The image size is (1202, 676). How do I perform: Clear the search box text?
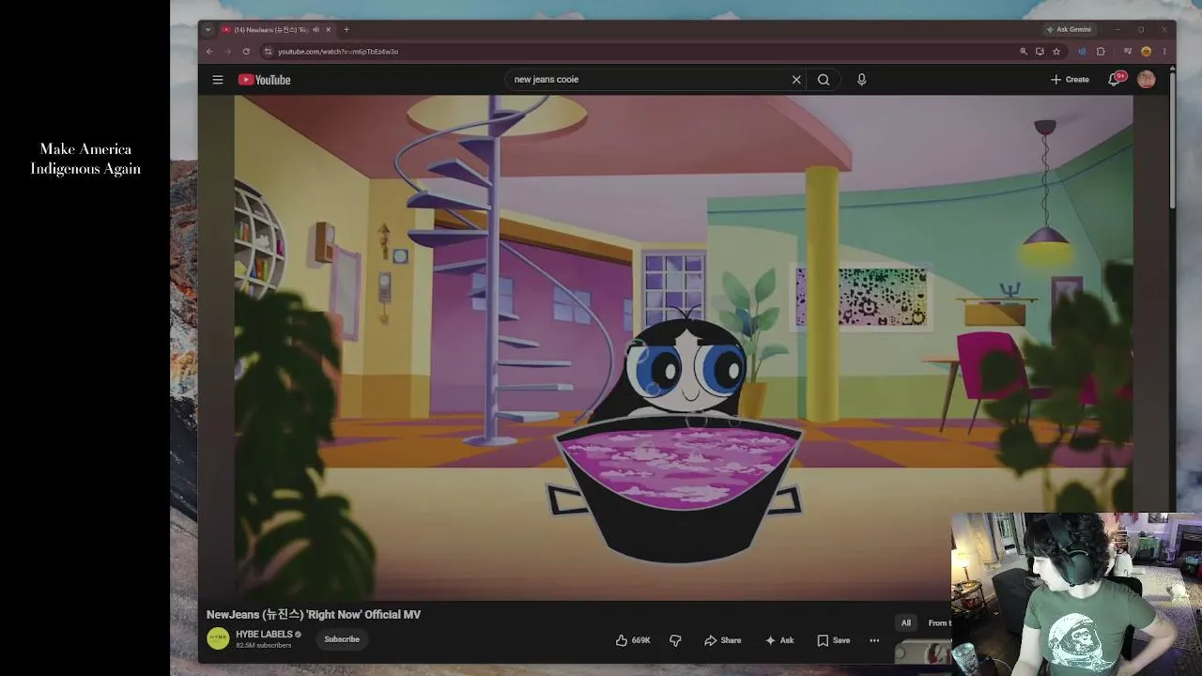click(x=796, y=80)
